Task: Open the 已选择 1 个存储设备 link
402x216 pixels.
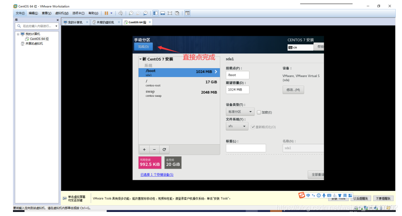Action: click(157, 175)
